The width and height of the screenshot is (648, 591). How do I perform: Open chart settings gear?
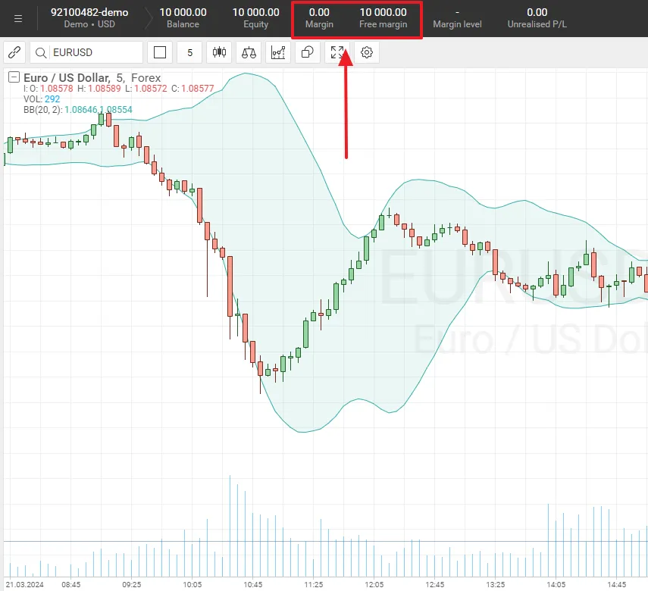(x=367, y=52)
